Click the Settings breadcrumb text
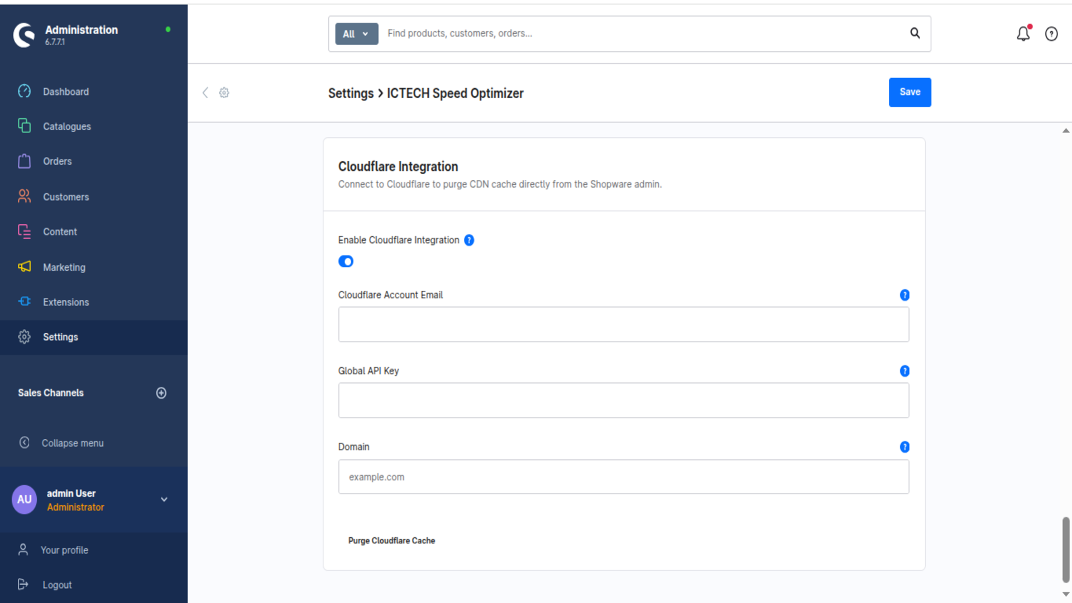Image resolution: width=1072 pixels, height=603 pixels. click(x=351, y=93)
